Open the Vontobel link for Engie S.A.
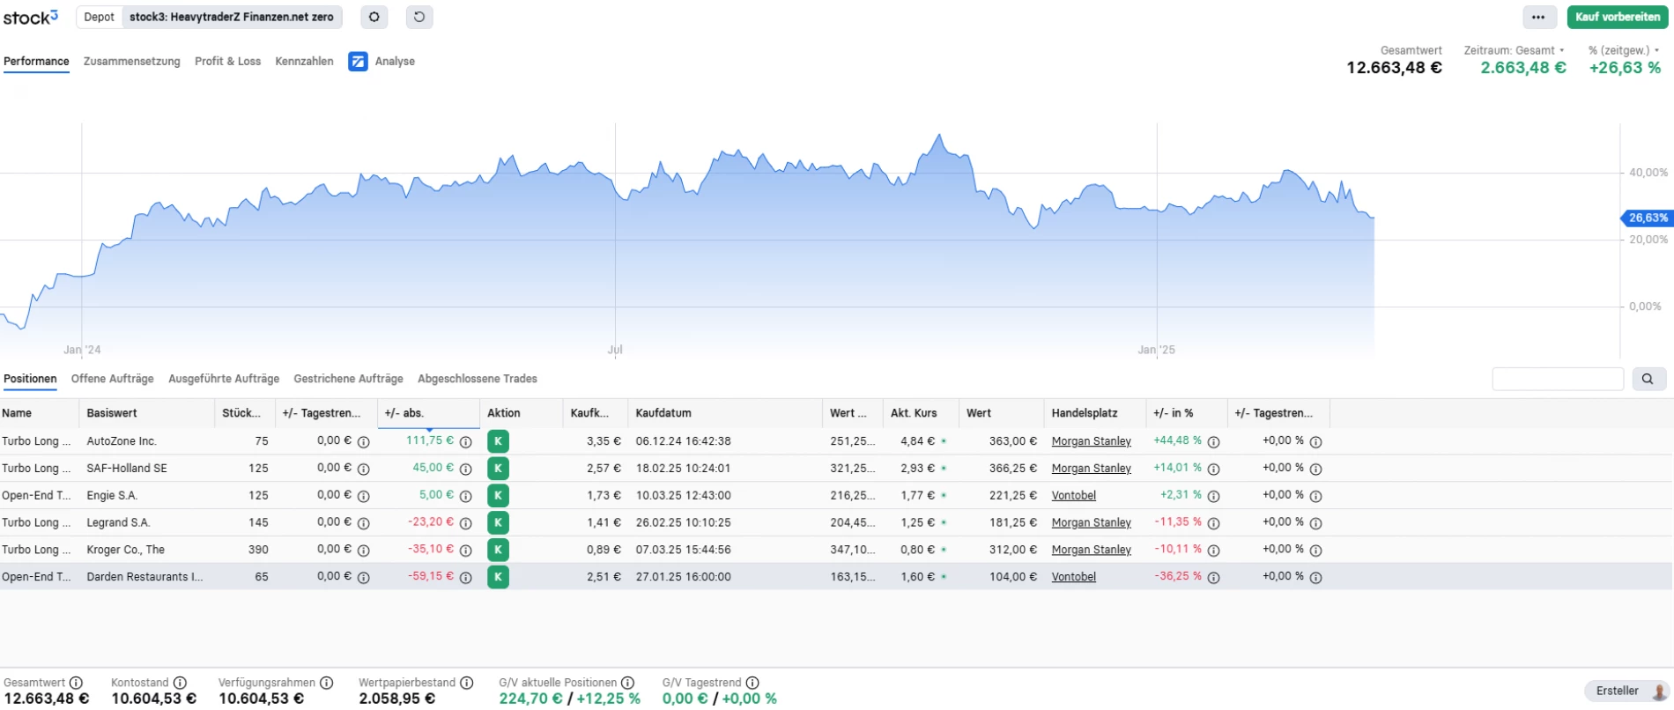This screenshot has height=710, width=1674. click(1073, 496)
